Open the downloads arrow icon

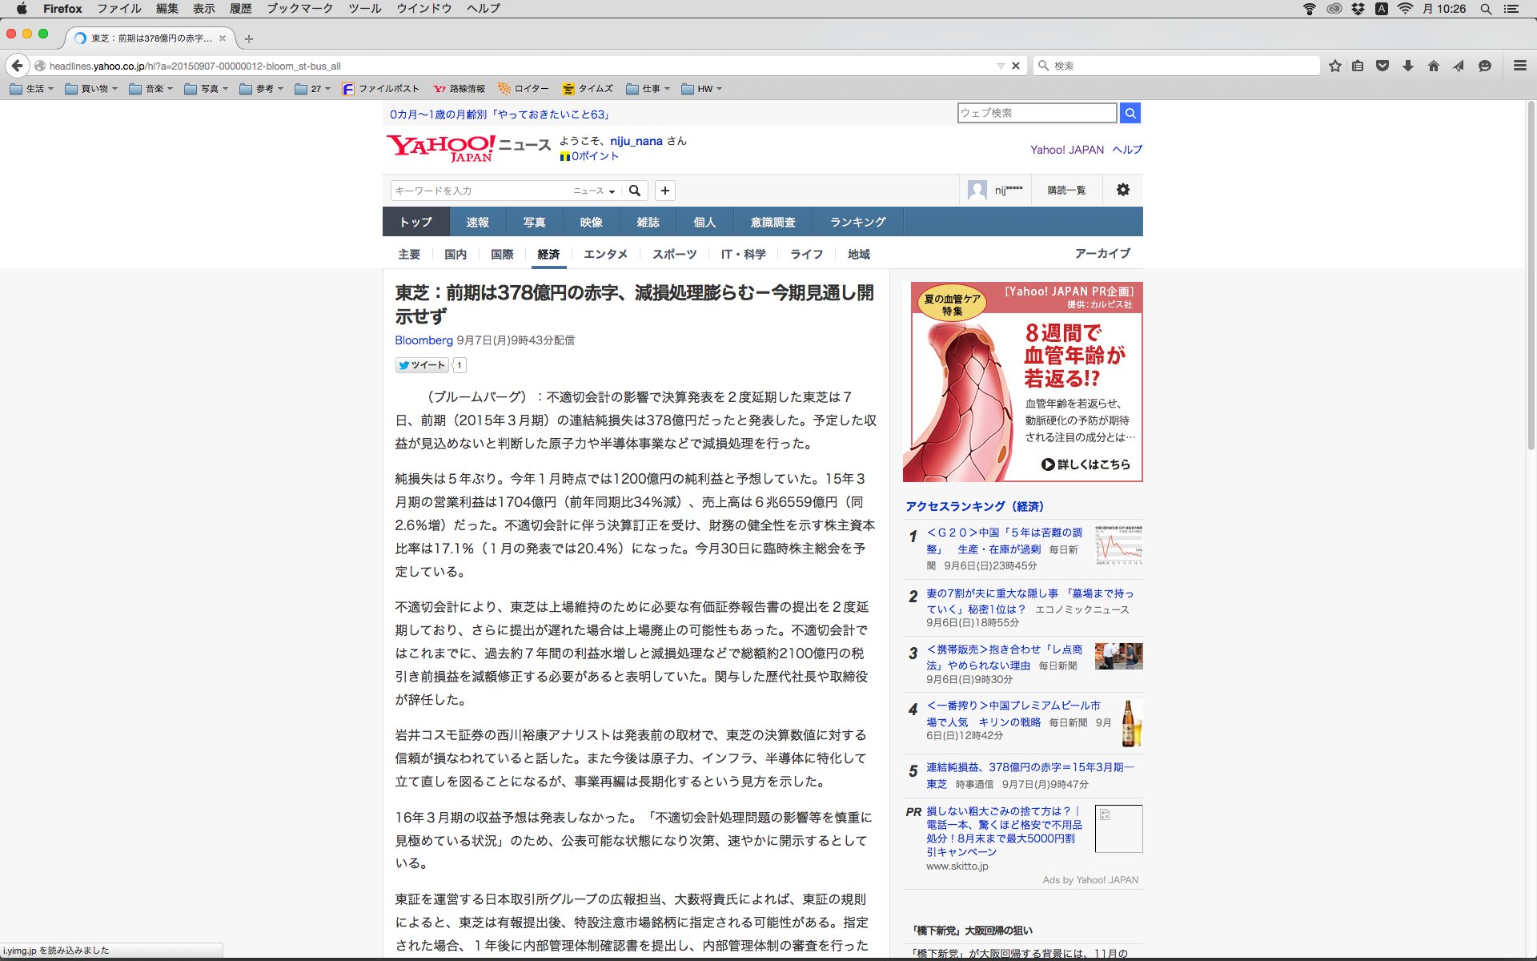click(x=1408, y=66)
